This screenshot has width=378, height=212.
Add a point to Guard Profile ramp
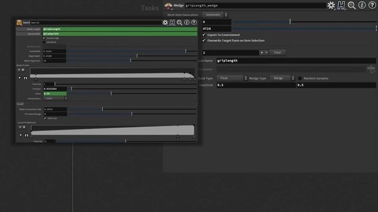(24, 127)
